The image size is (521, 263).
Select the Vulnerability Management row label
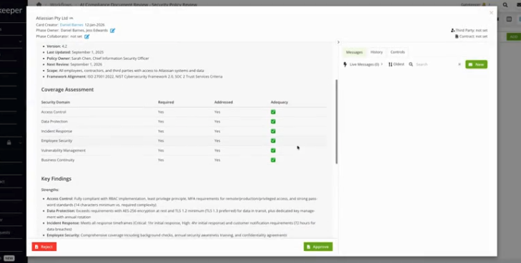pos(63,150)
